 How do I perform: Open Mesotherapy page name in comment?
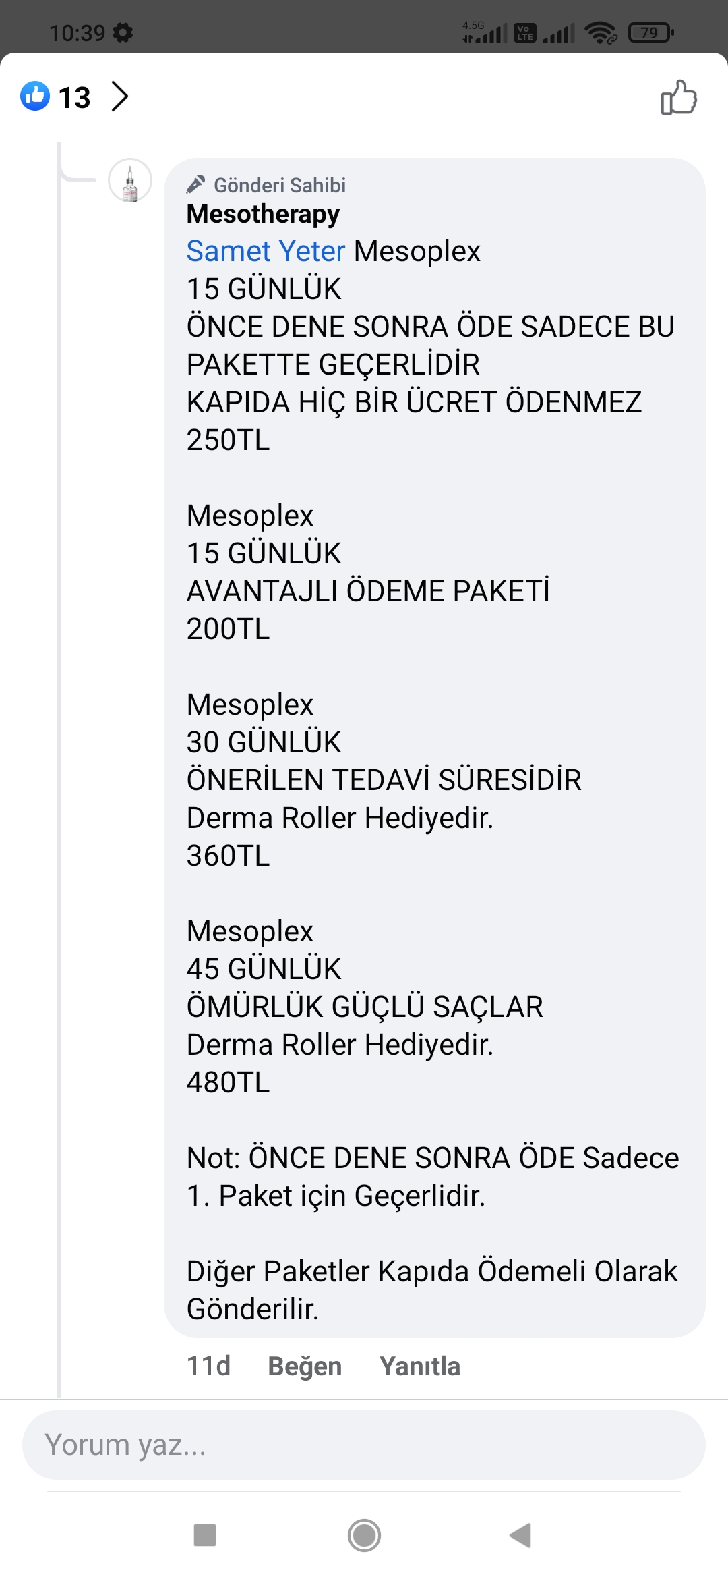(x=263, y=214)
